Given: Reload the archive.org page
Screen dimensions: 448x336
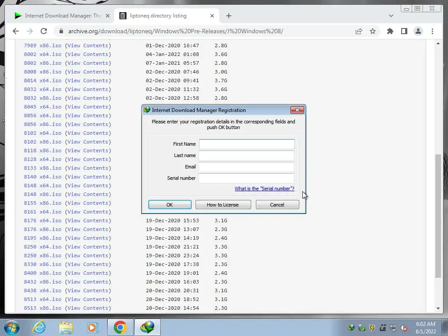Looking at the screenshot, I should (x=44, y=31).
